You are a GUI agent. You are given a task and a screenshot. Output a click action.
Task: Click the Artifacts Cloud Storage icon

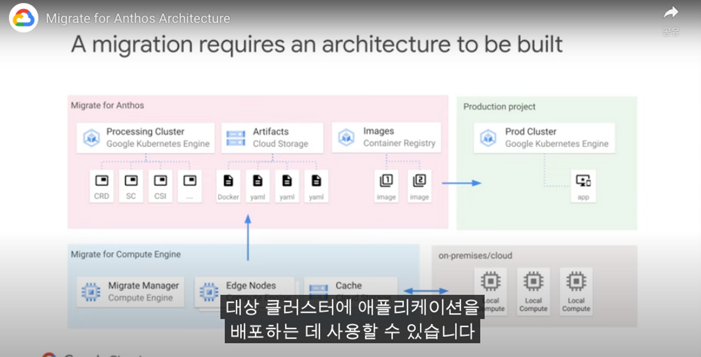tap(236, 138)
